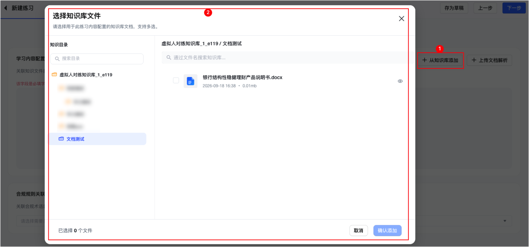
Task: Focus the 搜索目录 search field
Action: click(97, 58)
